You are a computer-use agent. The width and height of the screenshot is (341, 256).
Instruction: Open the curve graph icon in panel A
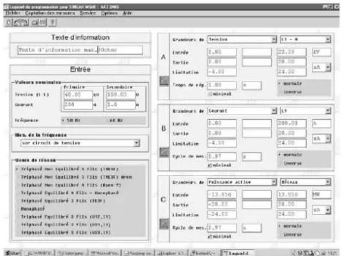tap(164, 81)
